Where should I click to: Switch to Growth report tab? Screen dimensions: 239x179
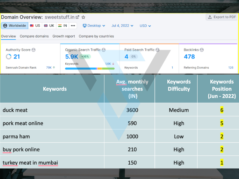[64, 36]
